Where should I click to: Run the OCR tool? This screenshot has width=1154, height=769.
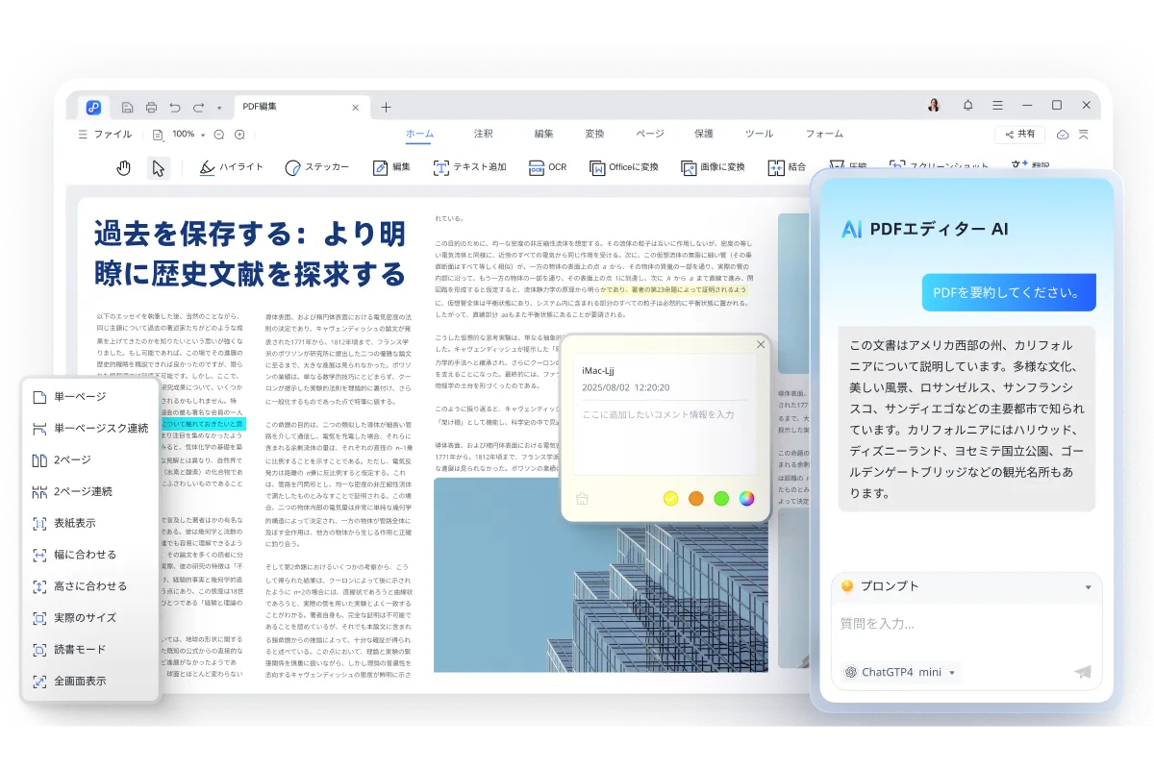pyautogui.click(x=548, y=167)
